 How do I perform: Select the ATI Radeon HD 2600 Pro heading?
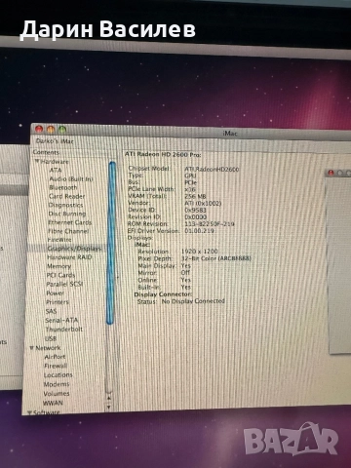click(x=163, y=155)
